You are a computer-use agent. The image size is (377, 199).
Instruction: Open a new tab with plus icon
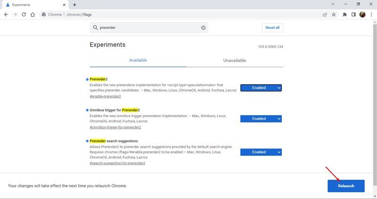[x=74, y=5]
